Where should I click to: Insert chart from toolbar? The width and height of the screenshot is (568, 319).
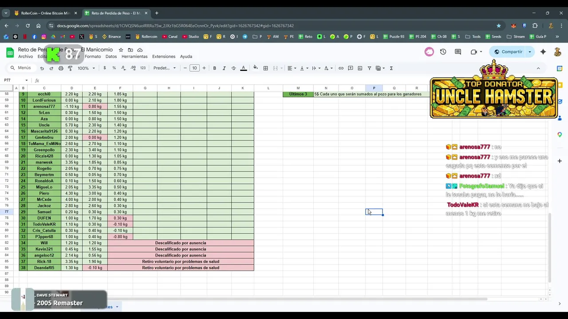coord(360,68)
